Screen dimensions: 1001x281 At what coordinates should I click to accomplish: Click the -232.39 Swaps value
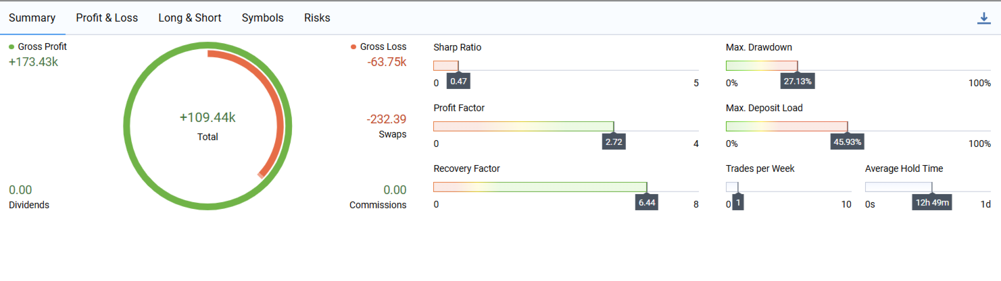point(387,119)
